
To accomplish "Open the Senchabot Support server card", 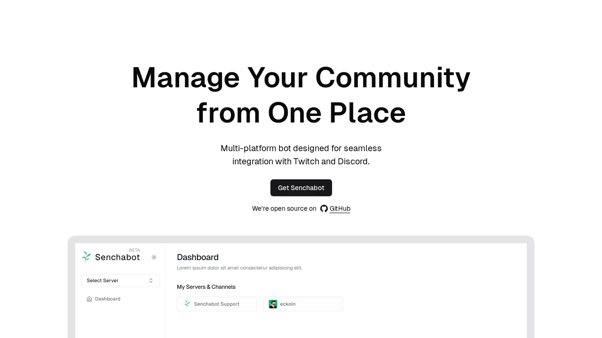I will (217, 304).
